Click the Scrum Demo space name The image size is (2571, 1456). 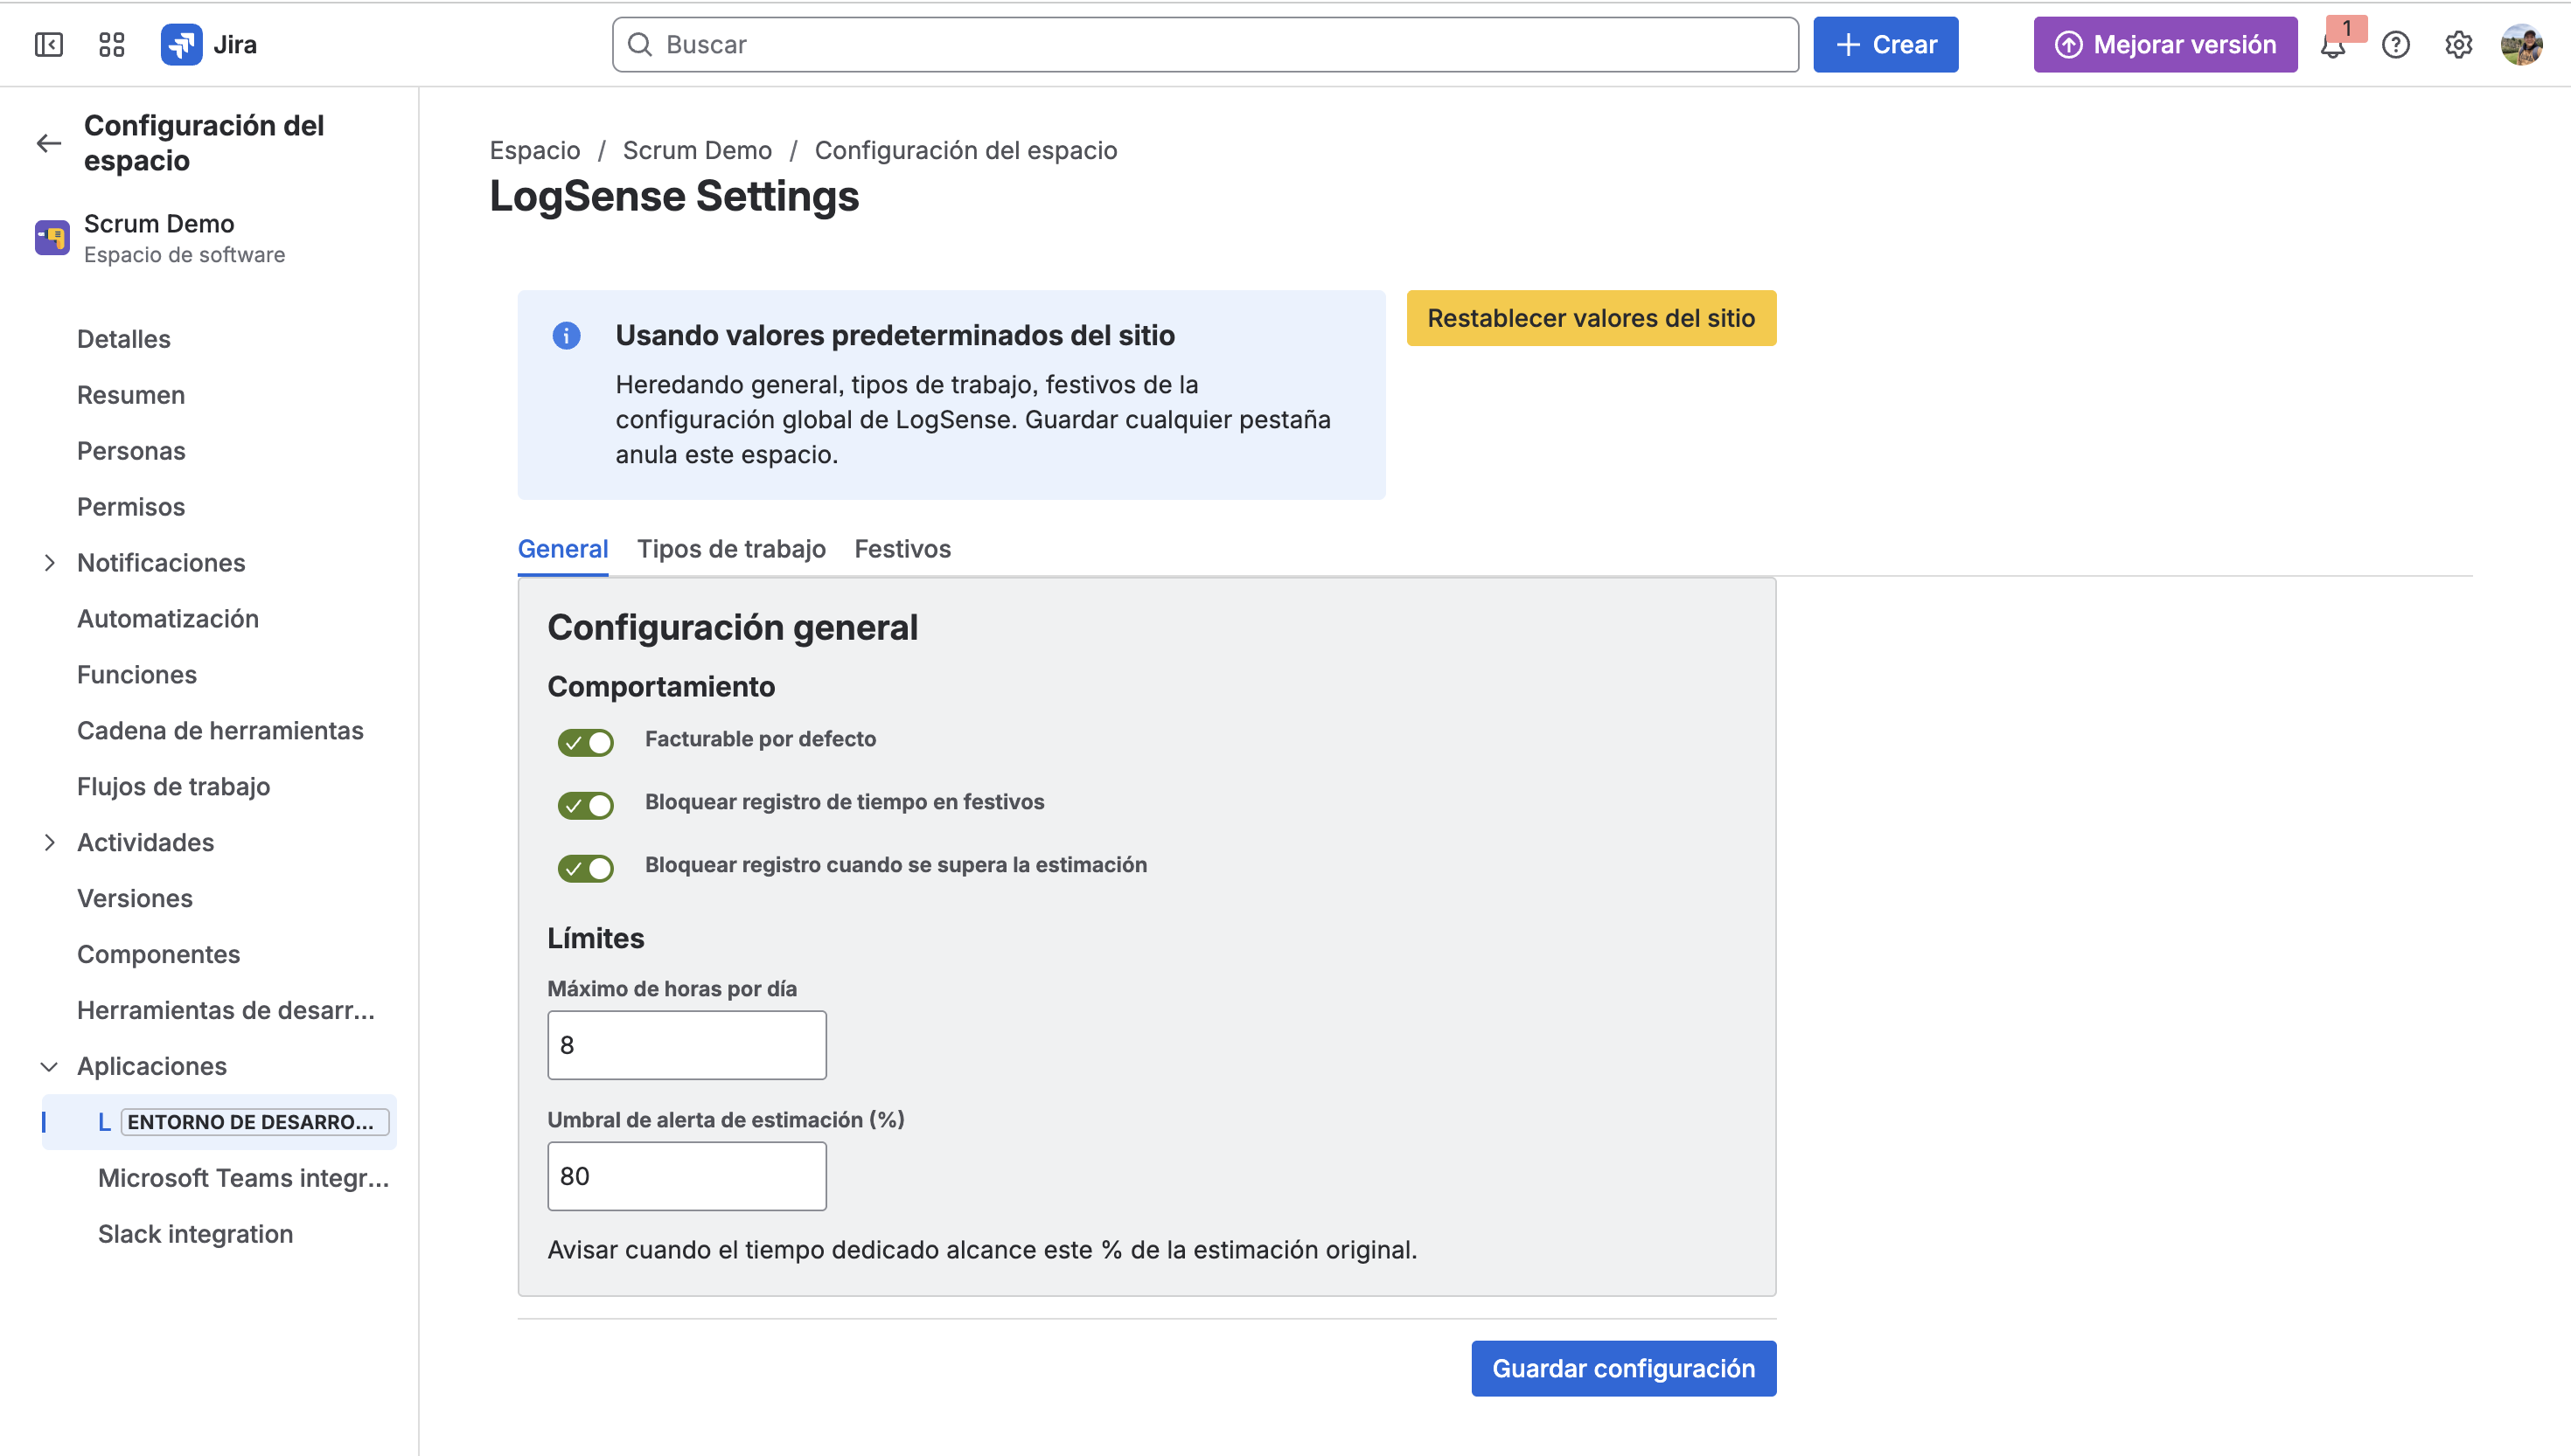(159, 224)
